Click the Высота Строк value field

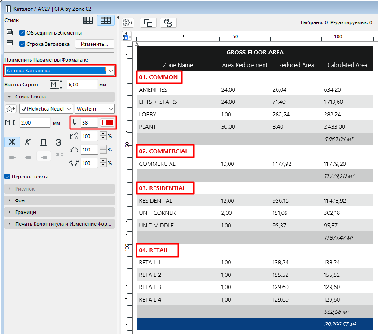[x=82, y=85]
